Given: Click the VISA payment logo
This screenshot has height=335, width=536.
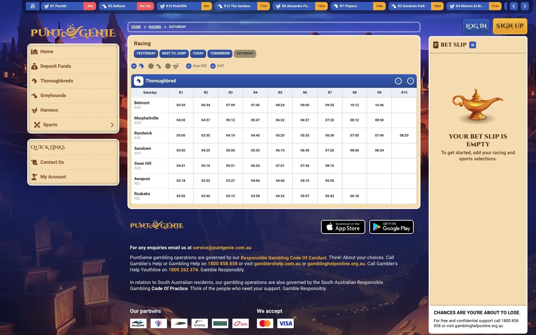Looking at the screenshot, I should click(286, 323).
